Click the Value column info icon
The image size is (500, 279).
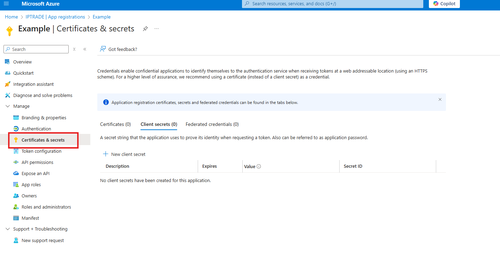click(x=259, y=166)
